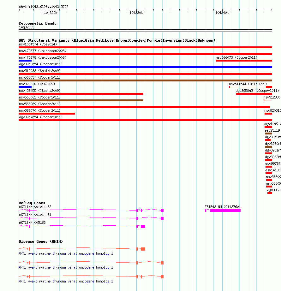The height and width of the screenshot is (291, 281).
Task: Select the AKT1|NM_001014431 transcript glyph
Action: pos(91,218)
